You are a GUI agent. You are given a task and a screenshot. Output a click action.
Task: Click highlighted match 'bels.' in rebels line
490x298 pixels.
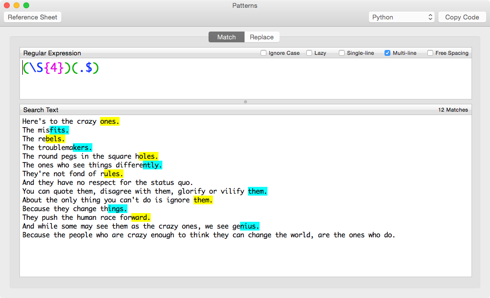pyautogui.click(x=55, y=139)
